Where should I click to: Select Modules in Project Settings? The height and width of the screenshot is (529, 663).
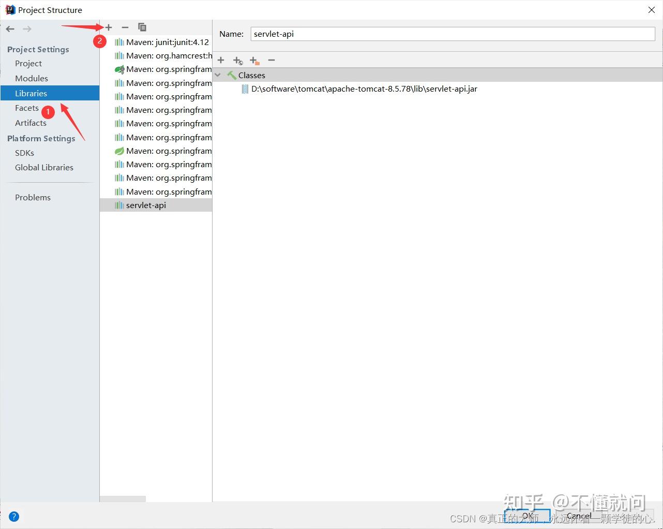click(x=31, y=78)
